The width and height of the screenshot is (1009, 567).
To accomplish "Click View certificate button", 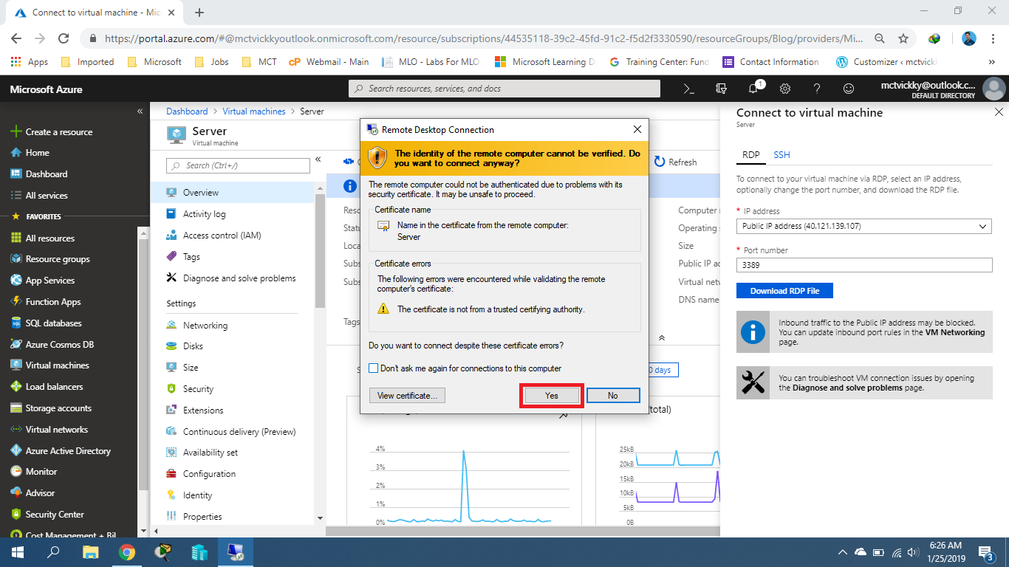I will tap(407, 396).
